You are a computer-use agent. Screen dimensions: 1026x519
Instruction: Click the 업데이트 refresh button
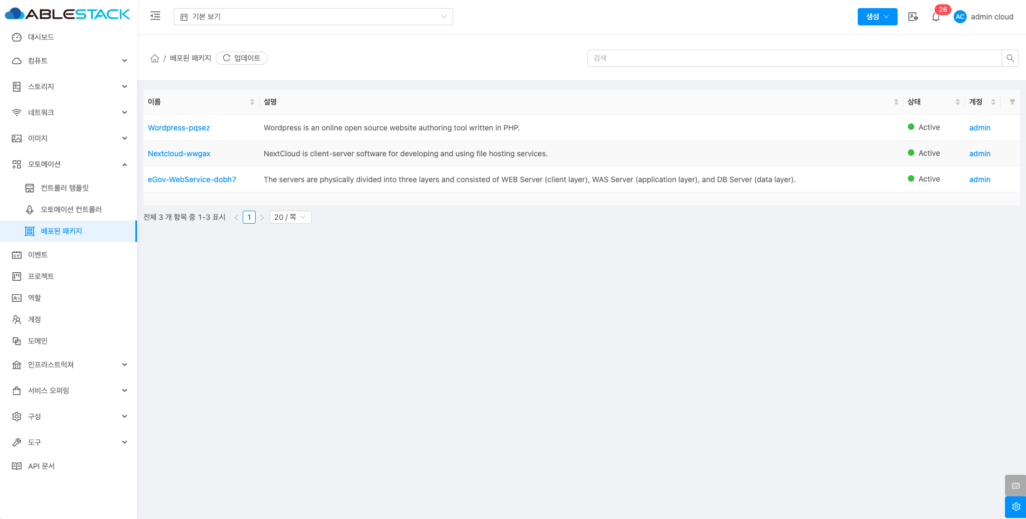pyautogui.click(x=242, y=58)
